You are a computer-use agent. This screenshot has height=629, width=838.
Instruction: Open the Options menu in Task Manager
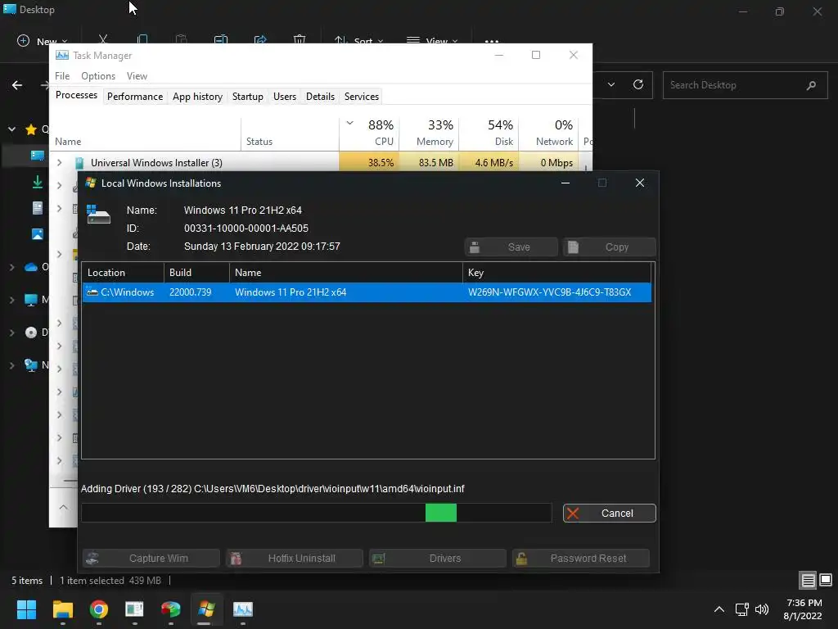(x=98, y=76)
